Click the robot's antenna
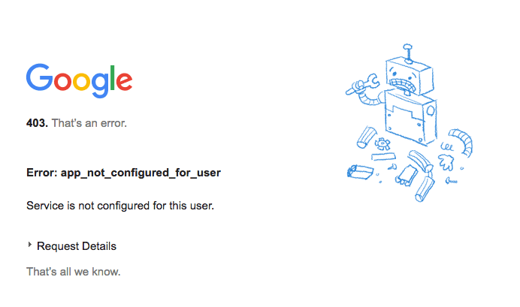 (408, 53)
